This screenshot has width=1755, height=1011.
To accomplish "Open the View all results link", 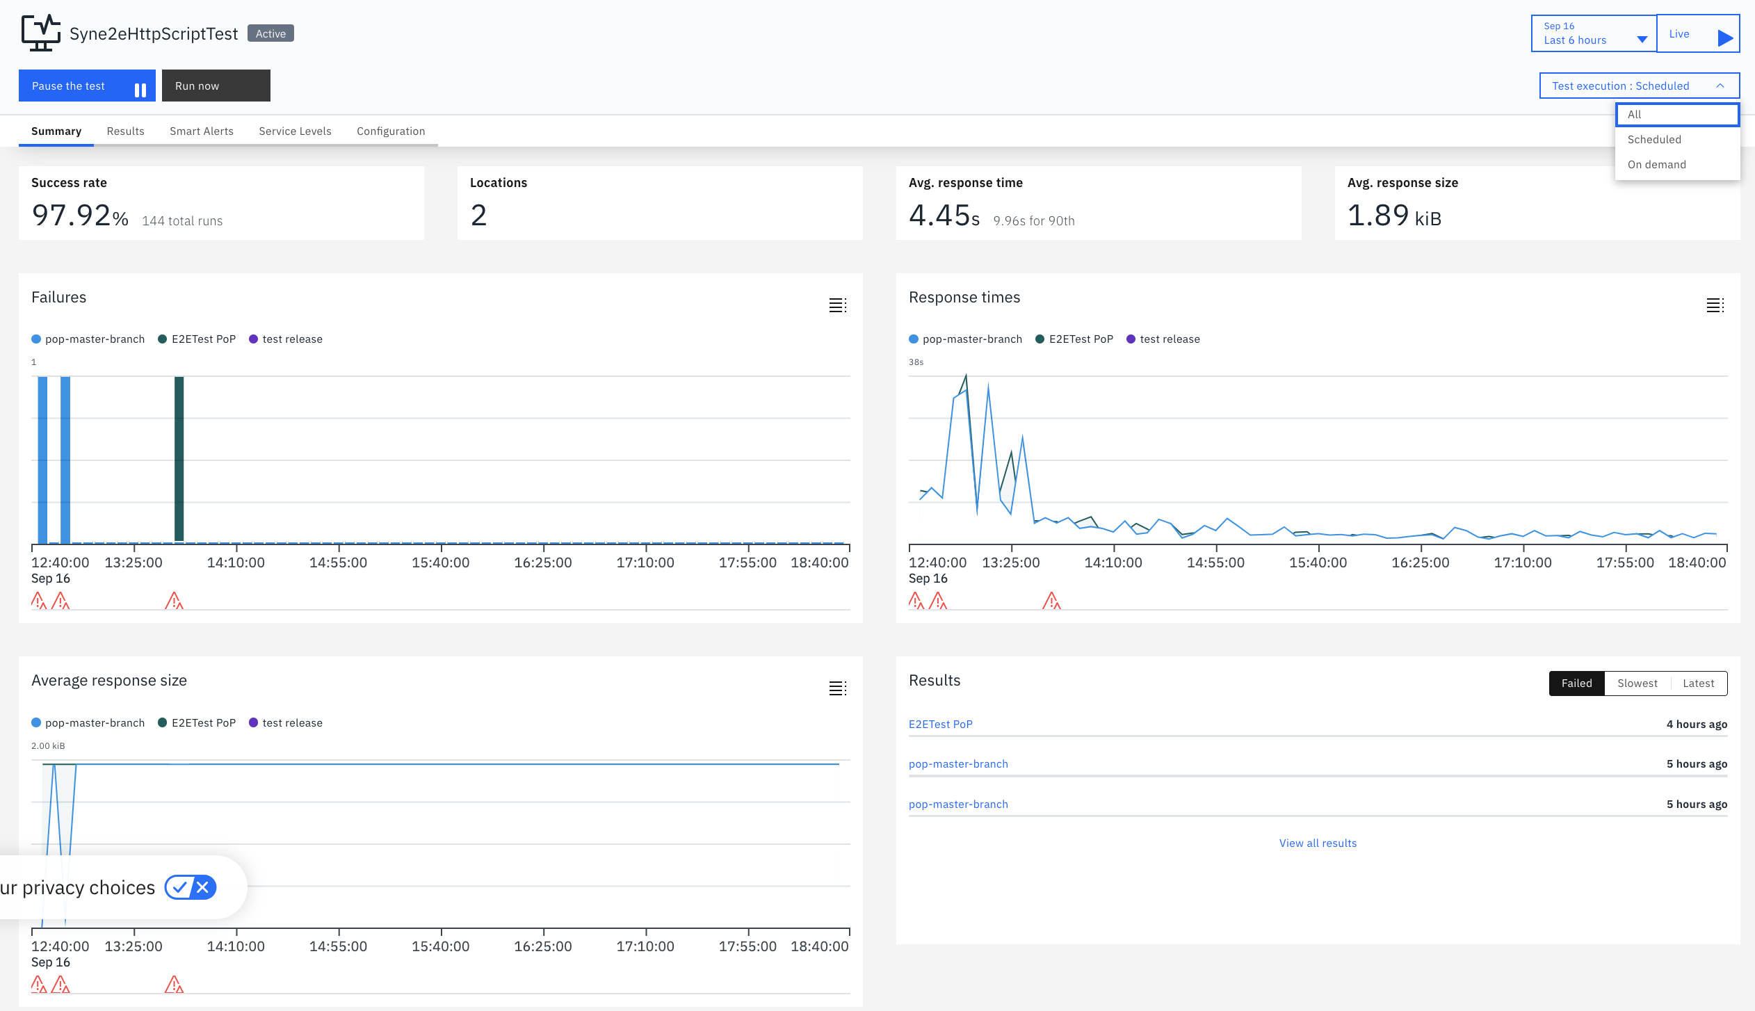I will tap(1318, 843).
